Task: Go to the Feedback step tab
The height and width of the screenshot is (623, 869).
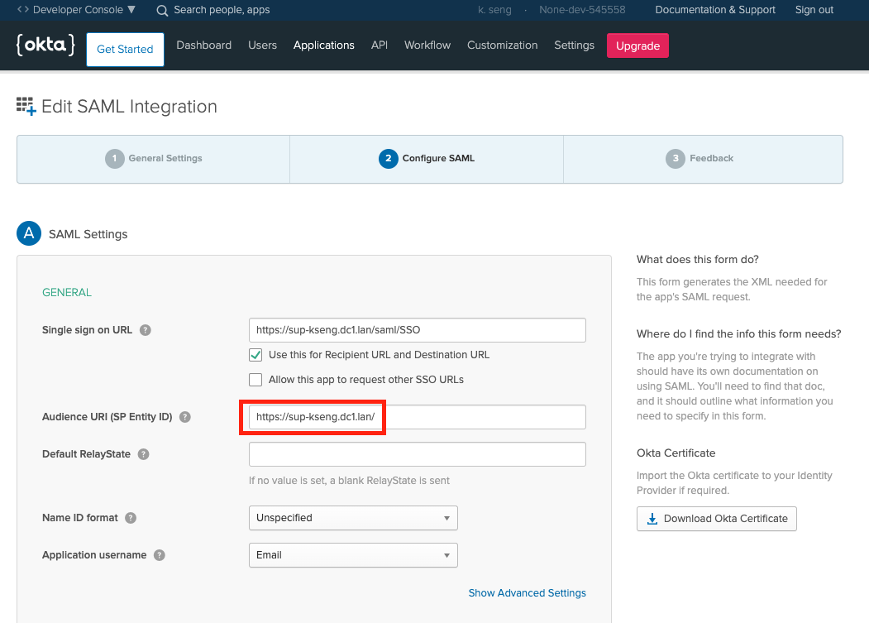Action: (704, 159)
